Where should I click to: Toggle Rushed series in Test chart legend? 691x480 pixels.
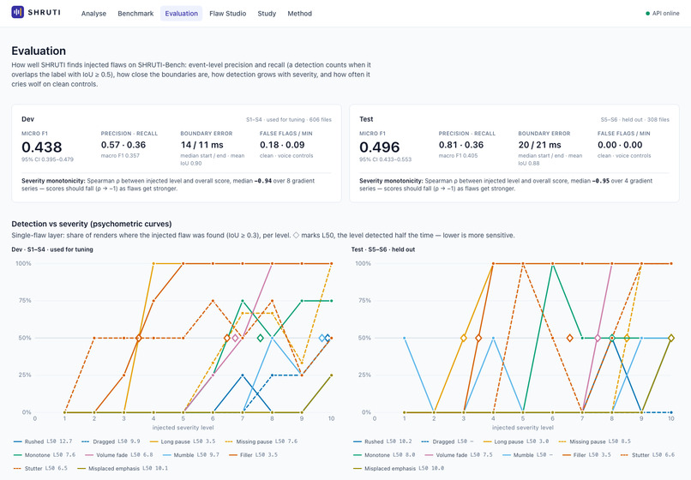point(382,441)
